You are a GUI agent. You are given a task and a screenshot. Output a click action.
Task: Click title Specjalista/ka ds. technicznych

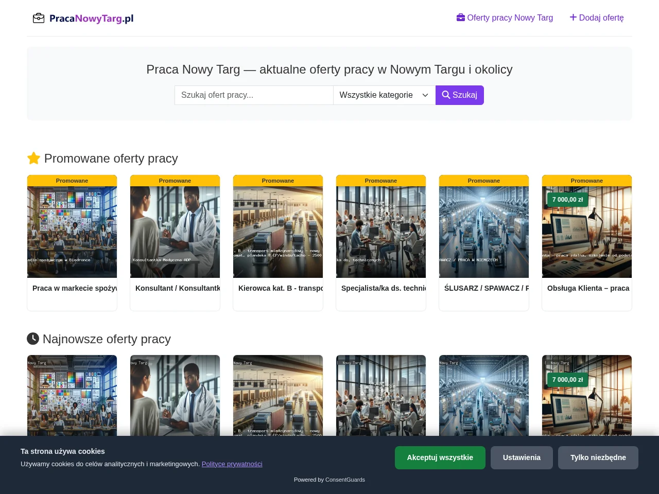click(384, 288)
